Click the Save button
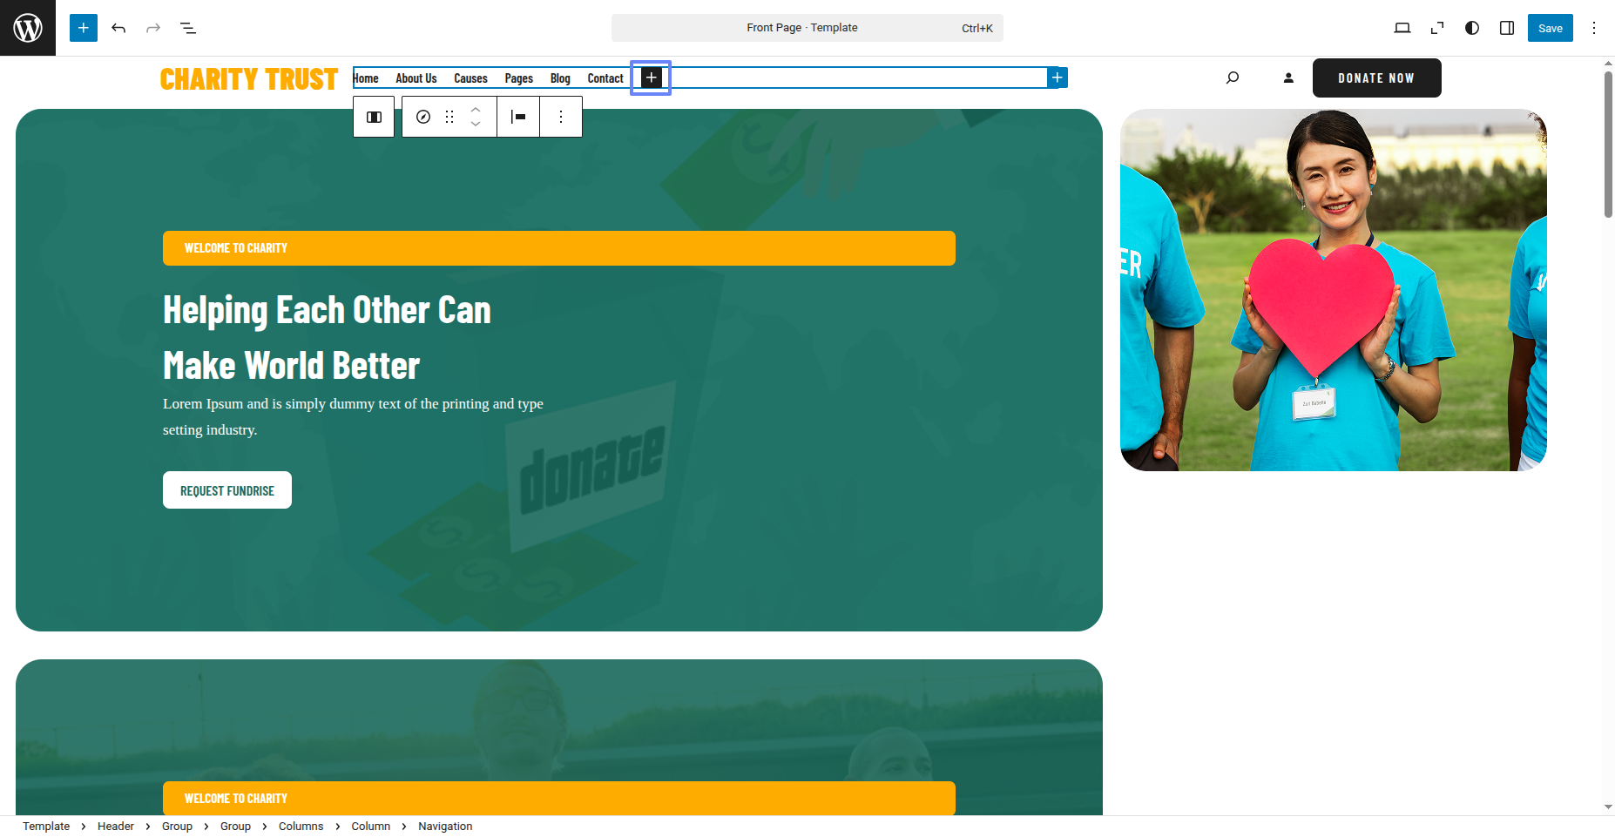 (x=1550, y=28)
